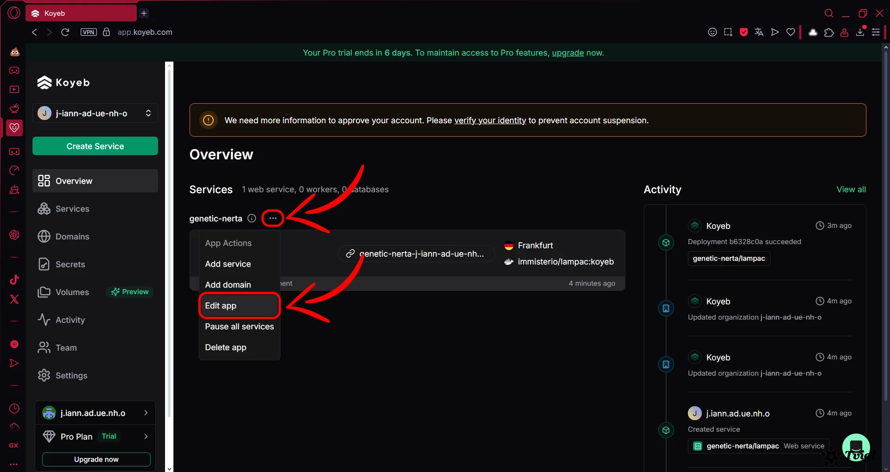Choose Add service in App Actions menu

(240, 264)
